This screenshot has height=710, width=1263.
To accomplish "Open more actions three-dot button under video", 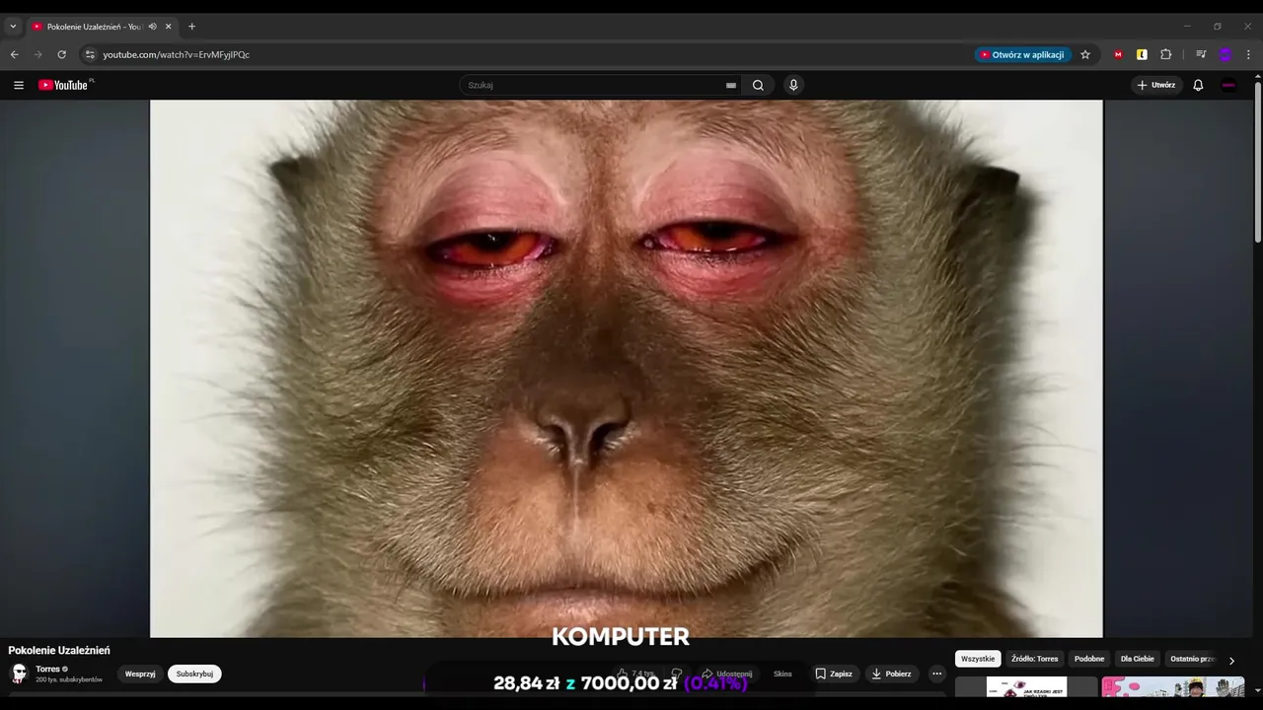I will [x=936, y=674].
